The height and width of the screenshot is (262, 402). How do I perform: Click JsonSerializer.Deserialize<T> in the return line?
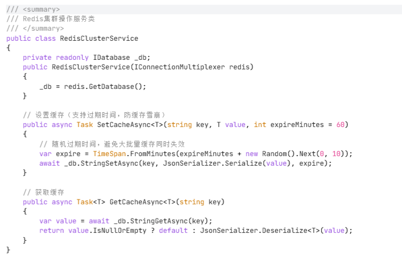(x=260, y=231)
